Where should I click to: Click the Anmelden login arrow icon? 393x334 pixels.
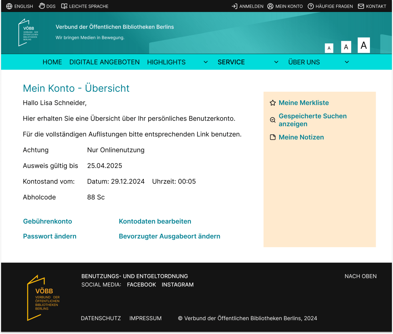click(234, 6)
